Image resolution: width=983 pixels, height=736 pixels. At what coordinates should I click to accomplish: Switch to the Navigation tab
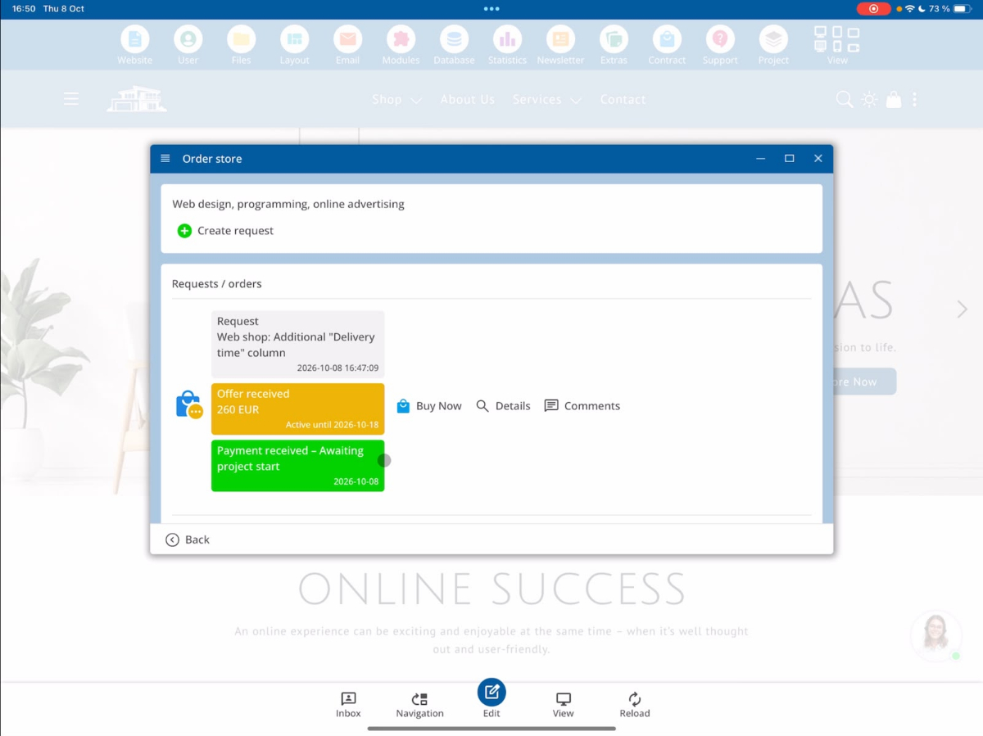tap(419, 705)
